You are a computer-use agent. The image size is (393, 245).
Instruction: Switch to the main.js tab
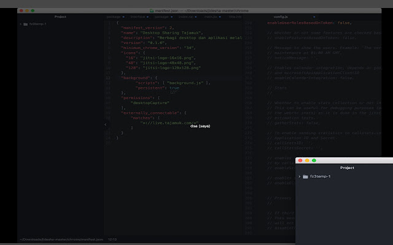coord(211,17)
